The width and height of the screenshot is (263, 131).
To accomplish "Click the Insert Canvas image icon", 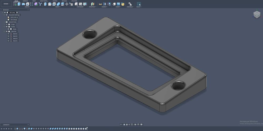I will click(118, 4).
